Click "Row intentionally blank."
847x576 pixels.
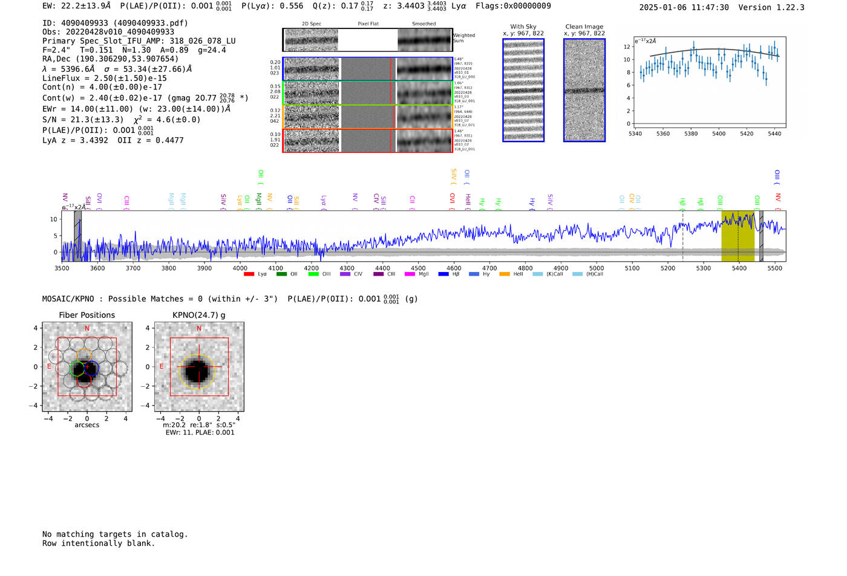99,543
